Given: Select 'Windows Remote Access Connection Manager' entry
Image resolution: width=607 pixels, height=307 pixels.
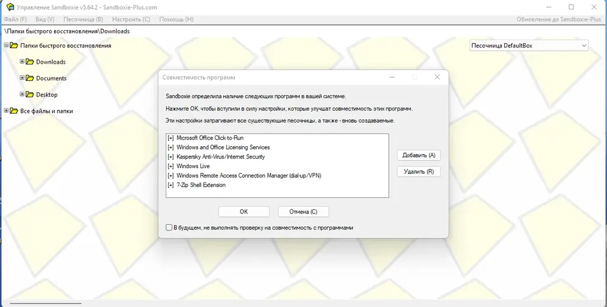Looking at the screenshot, I should [277, 176].
